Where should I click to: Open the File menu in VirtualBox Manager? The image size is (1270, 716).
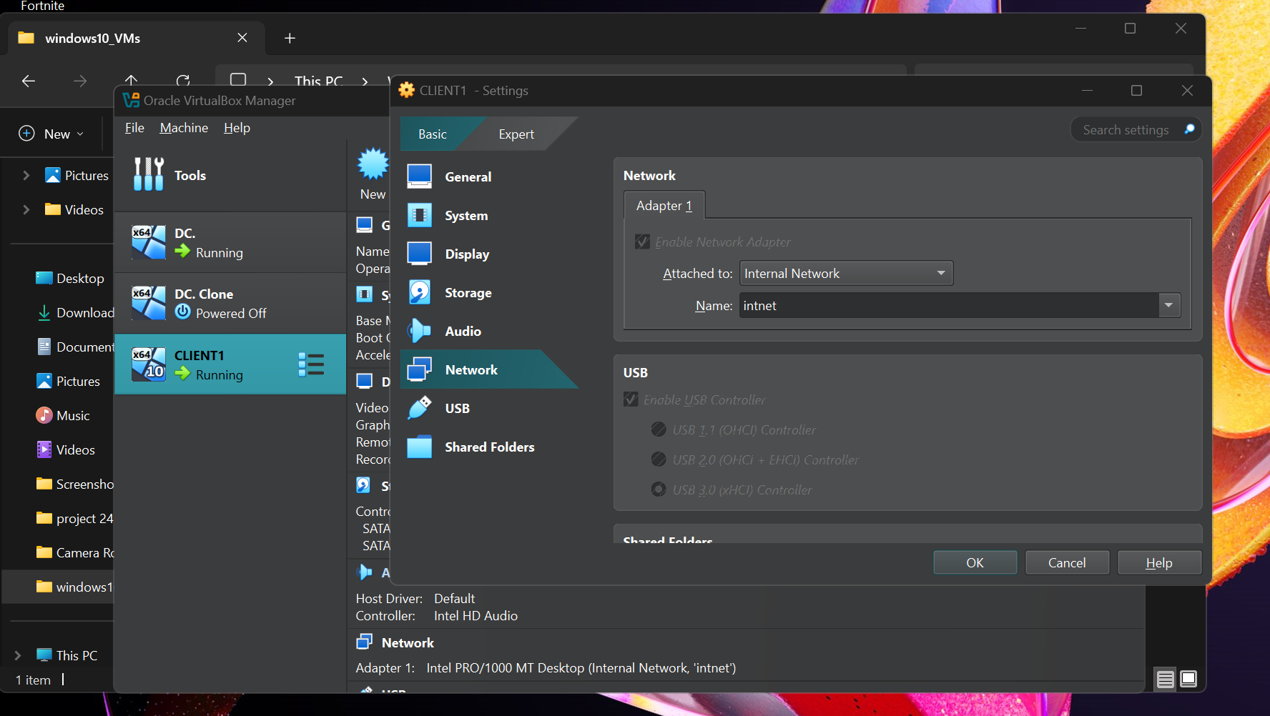pos(134,127)
